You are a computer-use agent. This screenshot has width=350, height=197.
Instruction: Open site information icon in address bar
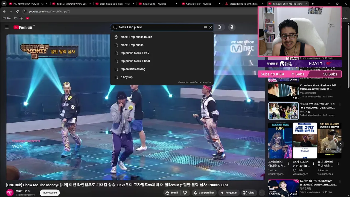coord(25,11)
